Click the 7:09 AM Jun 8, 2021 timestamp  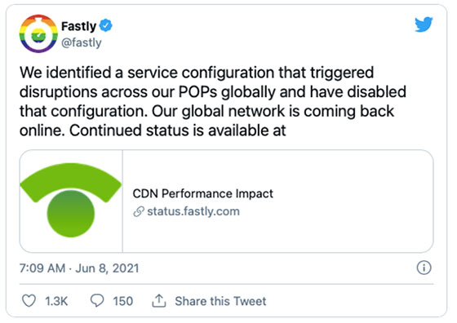[79, 268]
